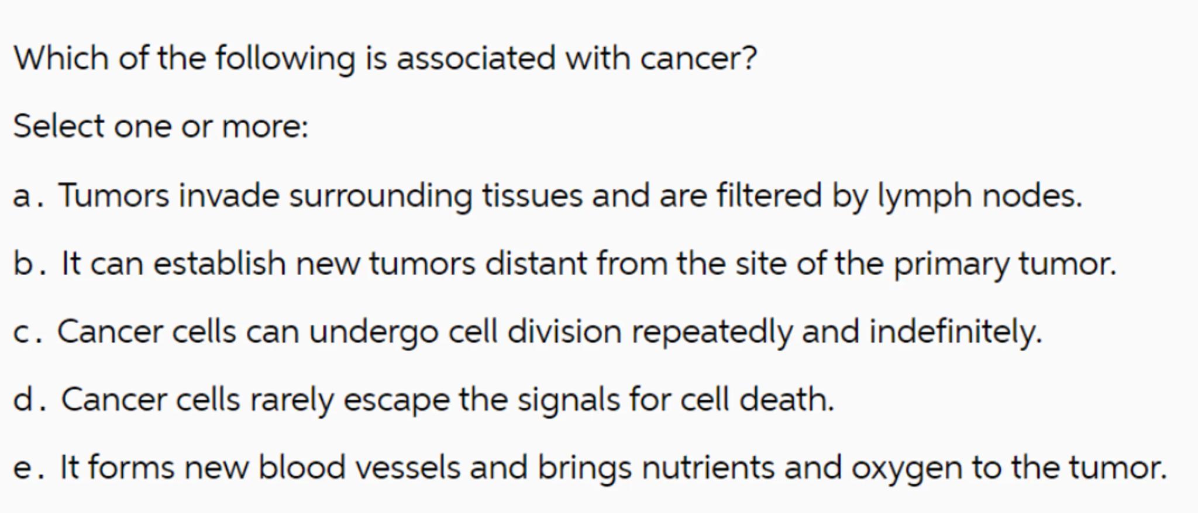The height and width of the screenshot is (513, 1198).
Task: Click the 'Select one or more:' prompt
Action: tap(160, 127)
